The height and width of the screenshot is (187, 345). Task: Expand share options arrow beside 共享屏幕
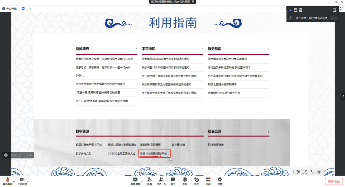coord(141,181)
